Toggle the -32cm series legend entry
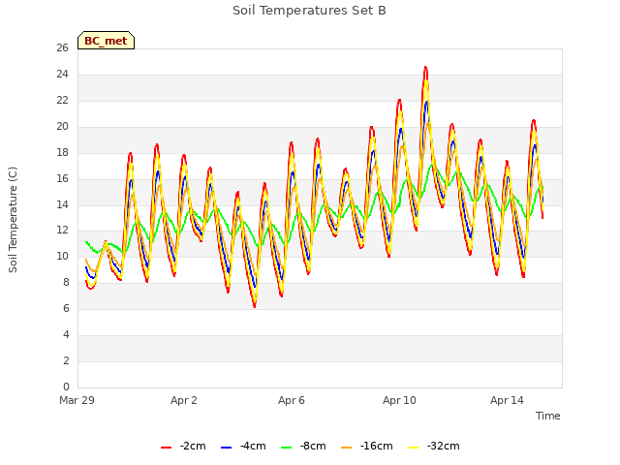 click(433, 446)
